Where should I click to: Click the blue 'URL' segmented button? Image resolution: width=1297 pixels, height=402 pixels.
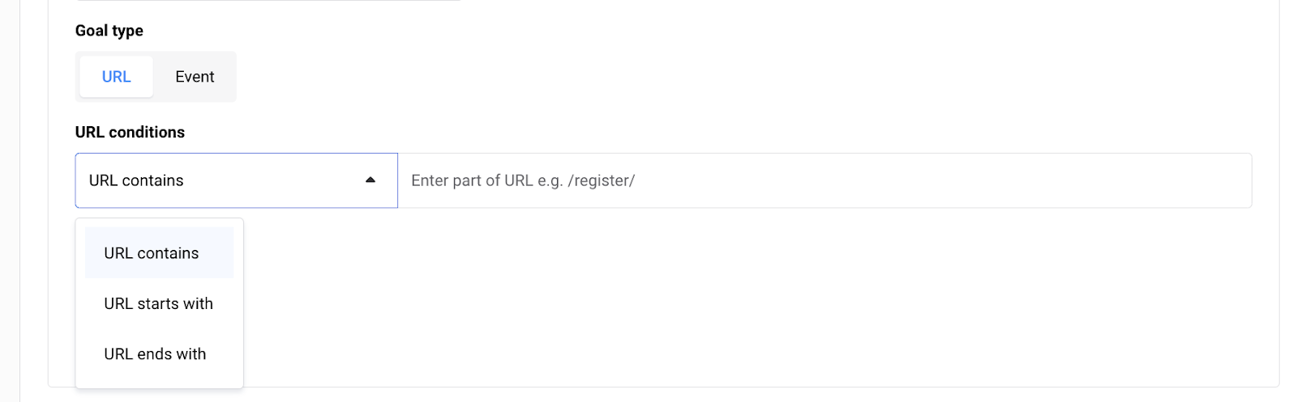(117, 77)
